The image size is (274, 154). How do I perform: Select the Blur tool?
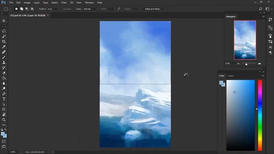click(4, 83)
